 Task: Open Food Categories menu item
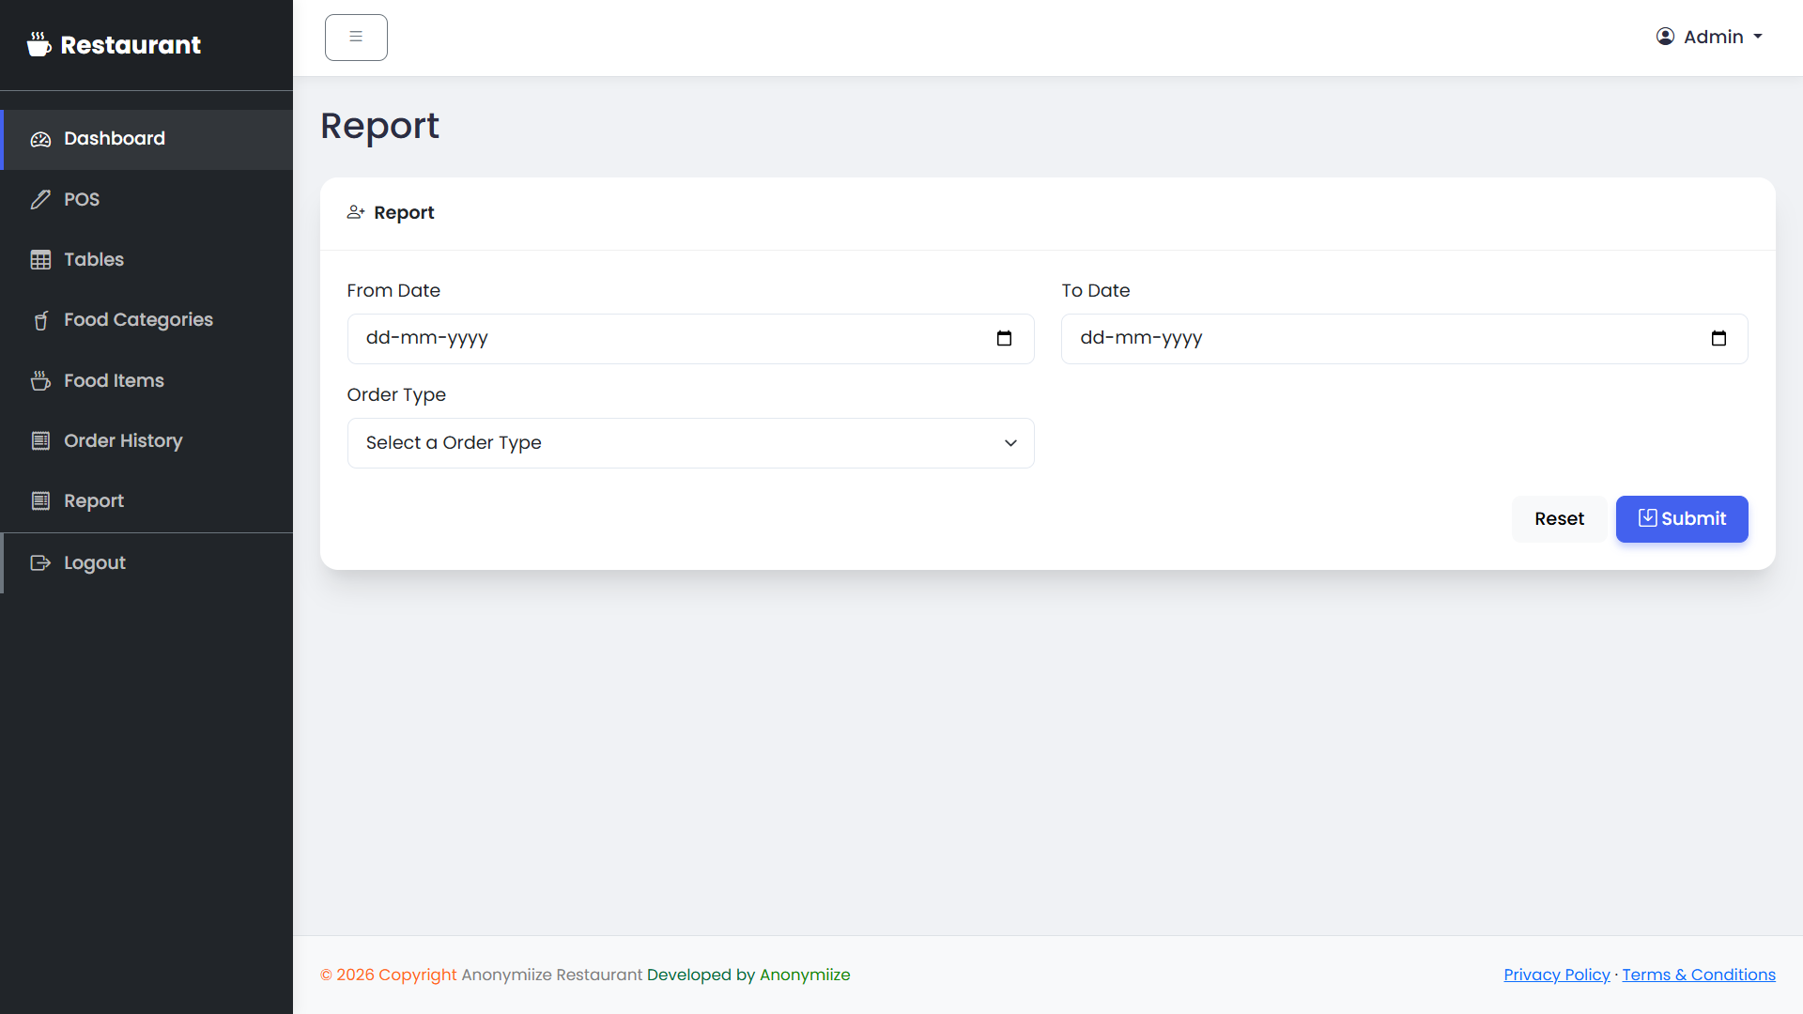tap(146, 320)
